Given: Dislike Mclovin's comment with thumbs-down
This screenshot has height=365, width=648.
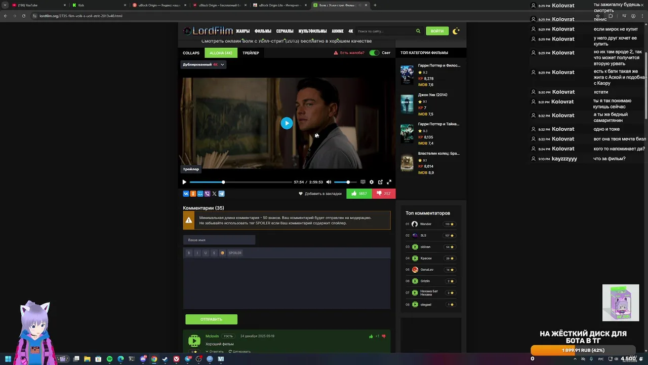Looking at the screenshot, I should pyautogui.click(x=384, y=336).
